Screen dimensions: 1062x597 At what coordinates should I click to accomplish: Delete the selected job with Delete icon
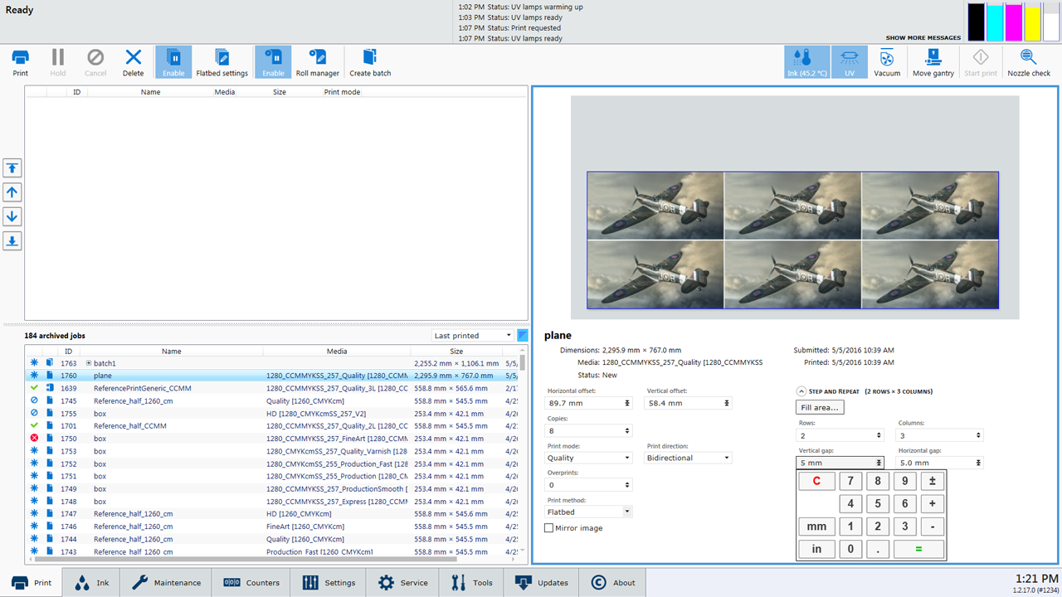133,62
